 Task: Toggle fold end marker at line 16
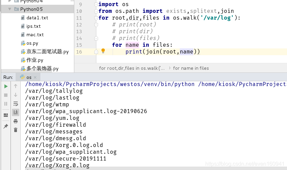pyautogui.click(x=96, y=52)
